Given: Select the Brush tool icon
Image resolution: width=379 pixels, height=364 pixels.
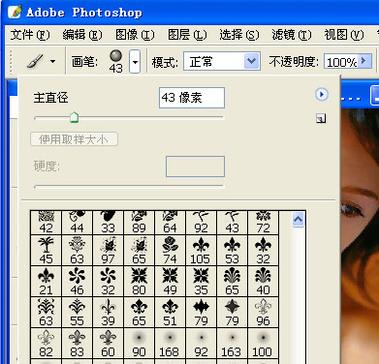Looking at the screenshot, I should point(35,61).
